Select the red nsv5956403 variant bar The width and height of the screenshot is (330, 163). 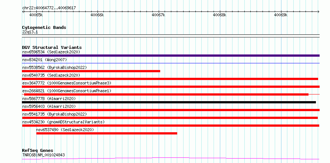pyautogui.click(x=171, y=110)
